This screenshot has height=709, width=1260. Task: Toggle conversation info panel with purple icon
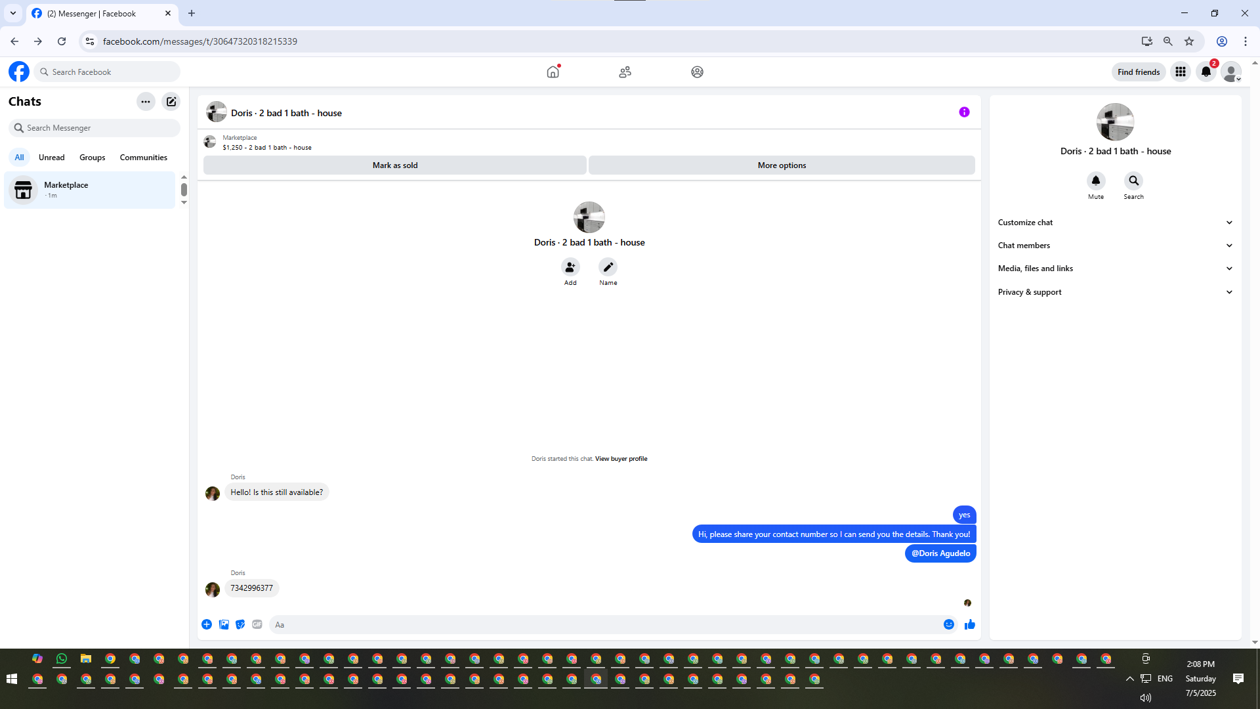tap(964, 112)
